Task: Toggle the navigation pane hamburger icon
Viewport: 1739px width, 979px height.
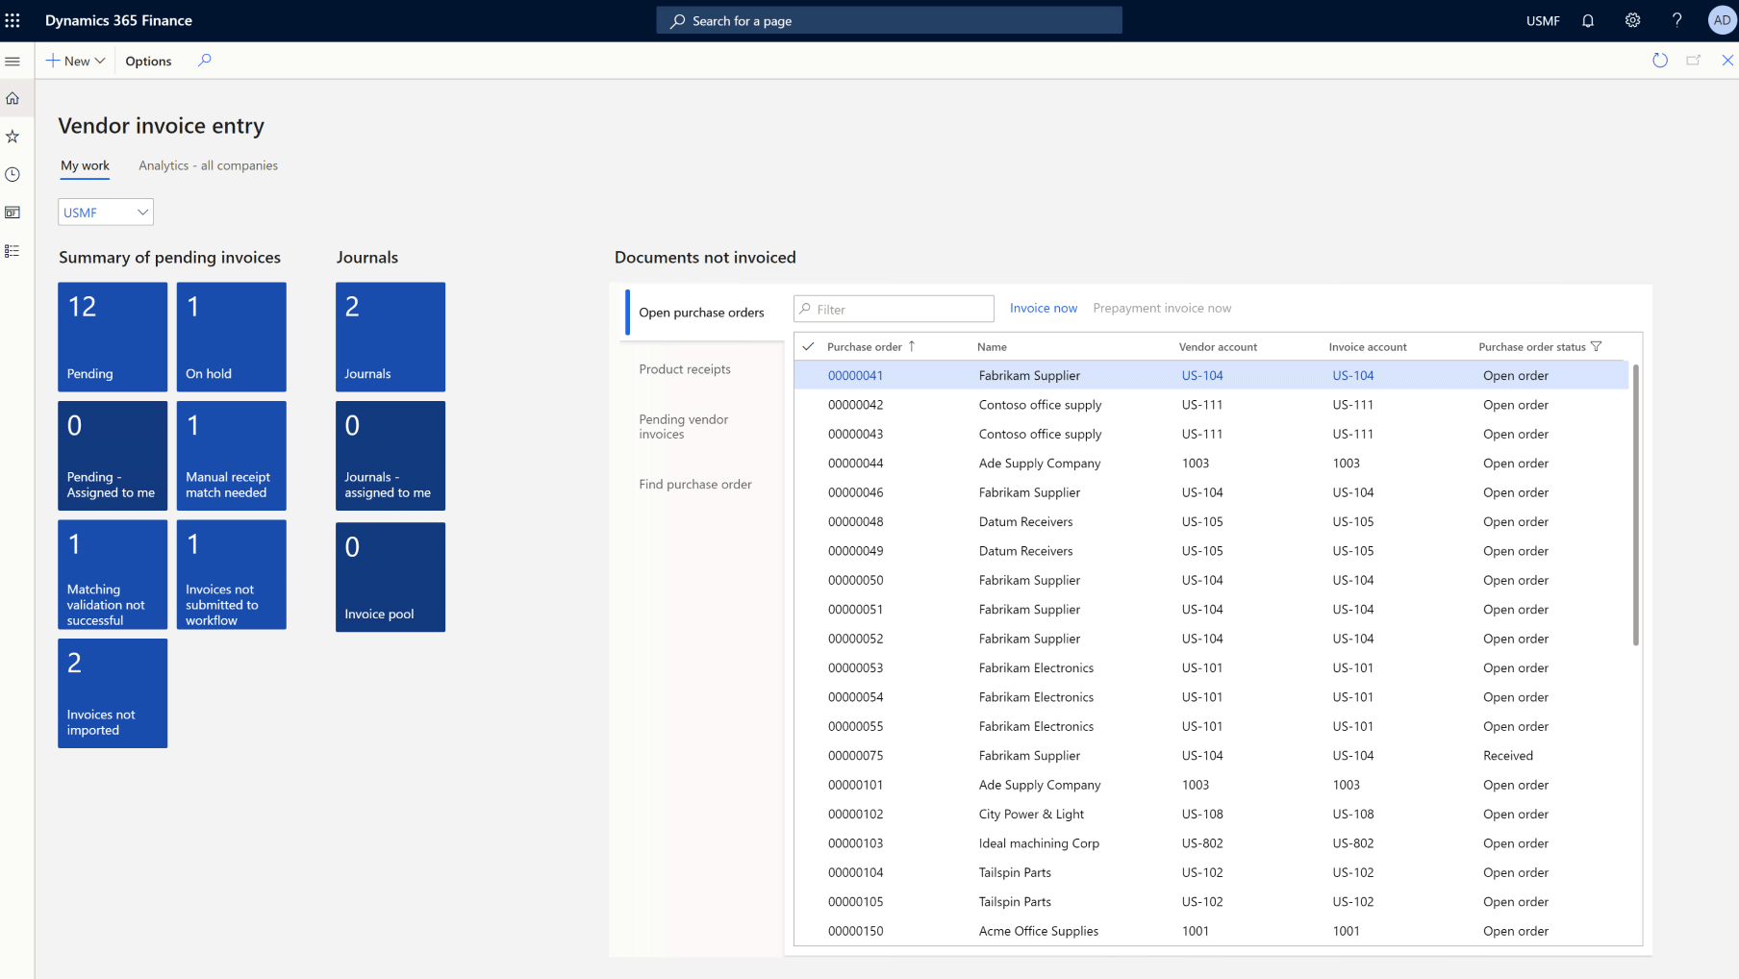Action: (x=13, y=61)
